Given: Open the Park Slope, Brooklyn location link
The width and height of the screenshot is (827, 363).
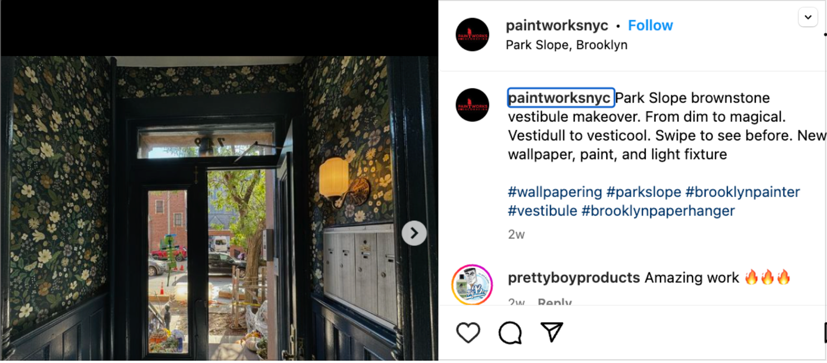Looking at the screenshot, I should [x=566, y=45].
